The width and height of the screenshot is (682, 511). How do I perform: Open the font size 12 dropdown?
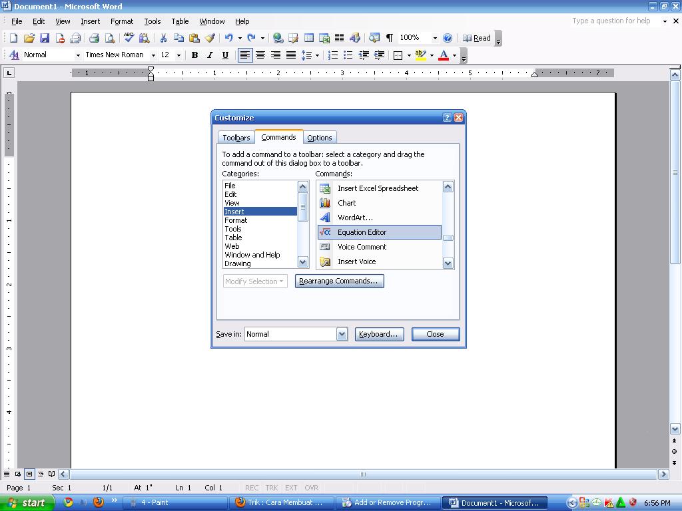178,56
